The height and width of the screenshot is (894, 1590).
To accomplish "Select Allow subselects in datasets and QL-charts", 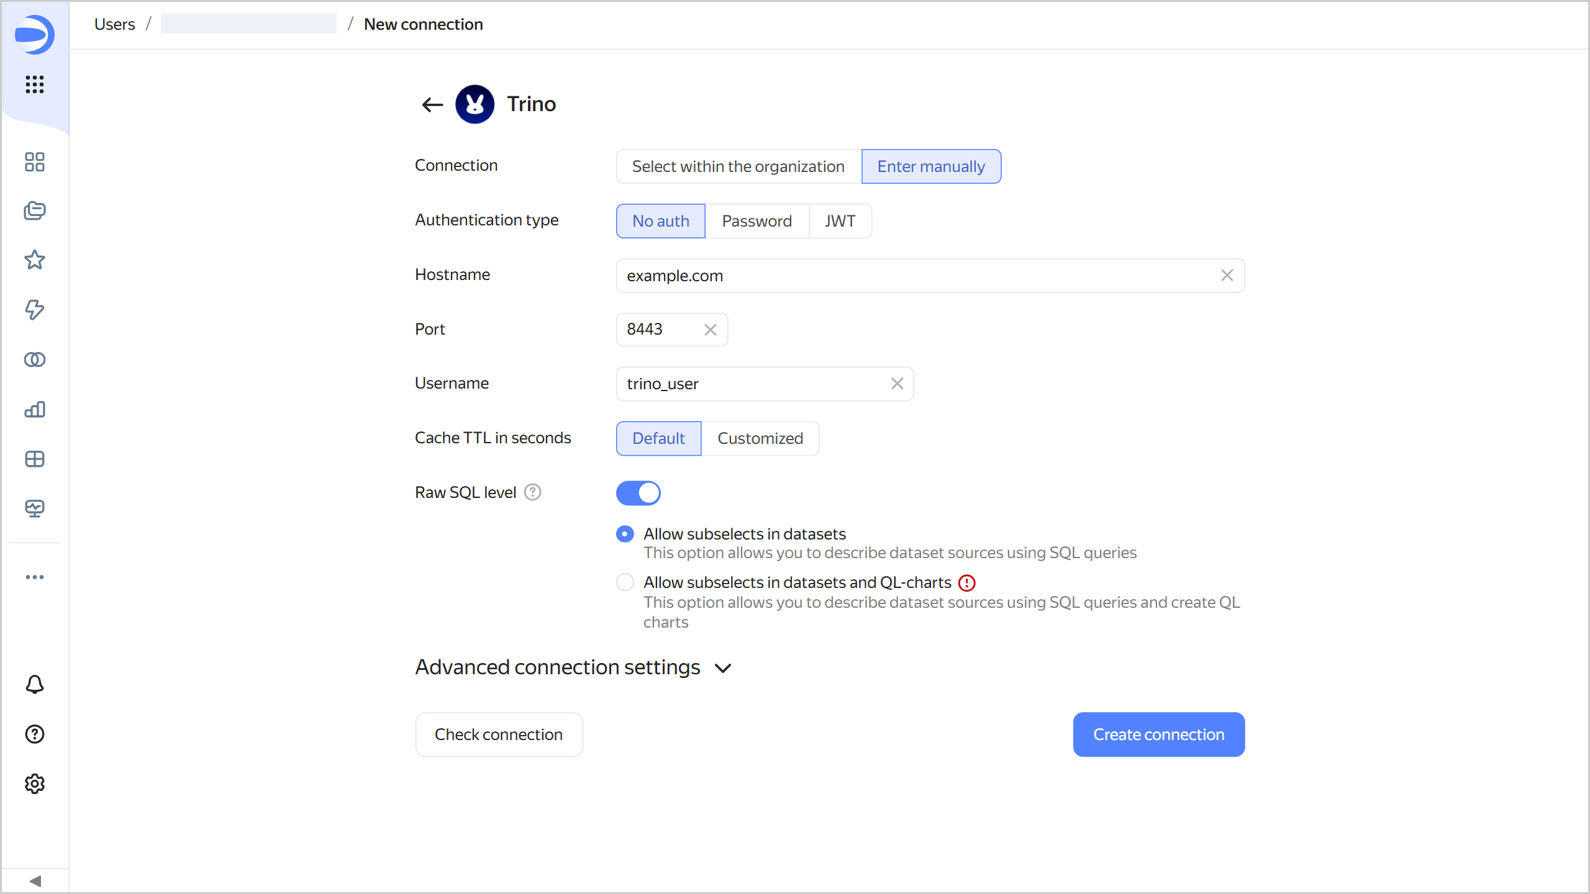I will [625, 582].
